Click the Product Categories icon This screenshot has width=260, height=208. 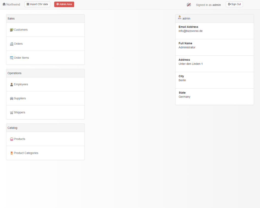tap(11, 153)
